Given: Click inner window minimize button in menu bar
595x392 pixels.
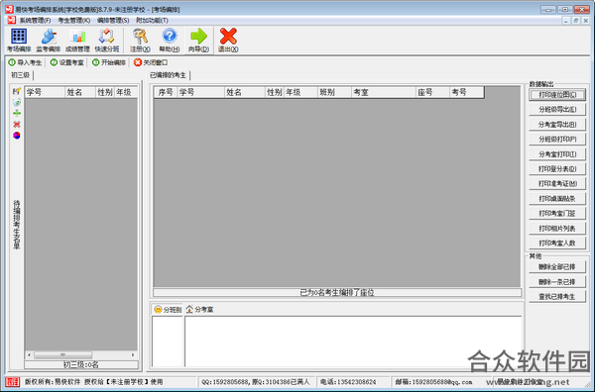Looking at the screenshot, I should click(x=566, y=21).
